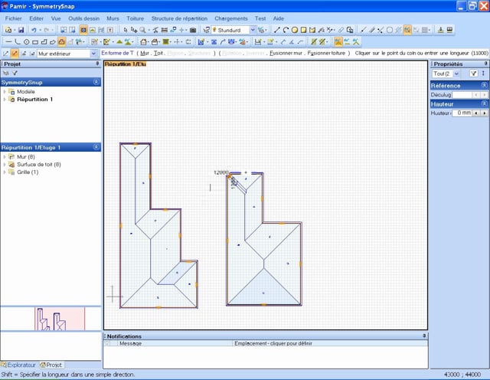490x380 pixels.
Task: Click the Save diskette icon
Action: coord(21,30)
